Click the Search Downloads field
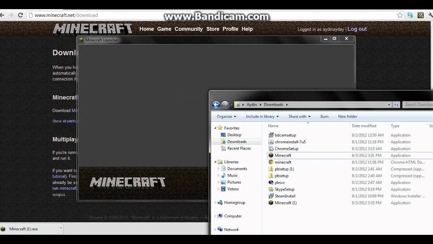This screenshot has width=433, height=244. pos(418,105)
